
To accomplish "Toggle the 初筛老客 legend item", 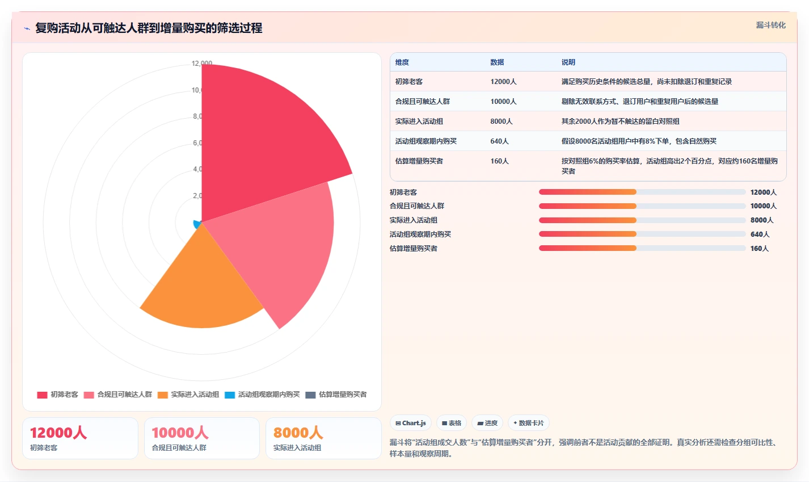I will point(58,395).
